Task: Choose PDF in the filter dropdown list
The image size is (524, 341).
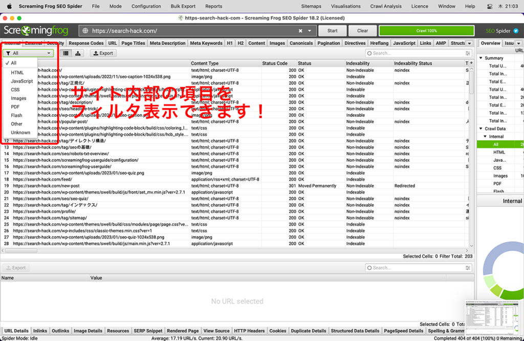Action: [15, 107]
